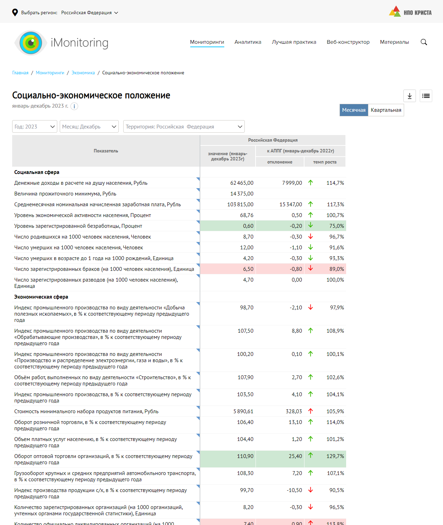Follow the Главная breadcrumb link
443x525 pixels.
pos(20,73)
